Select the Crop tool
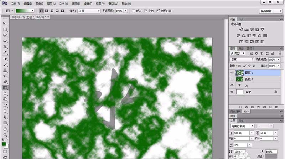285x159 pixels. (x=5, y=47)
